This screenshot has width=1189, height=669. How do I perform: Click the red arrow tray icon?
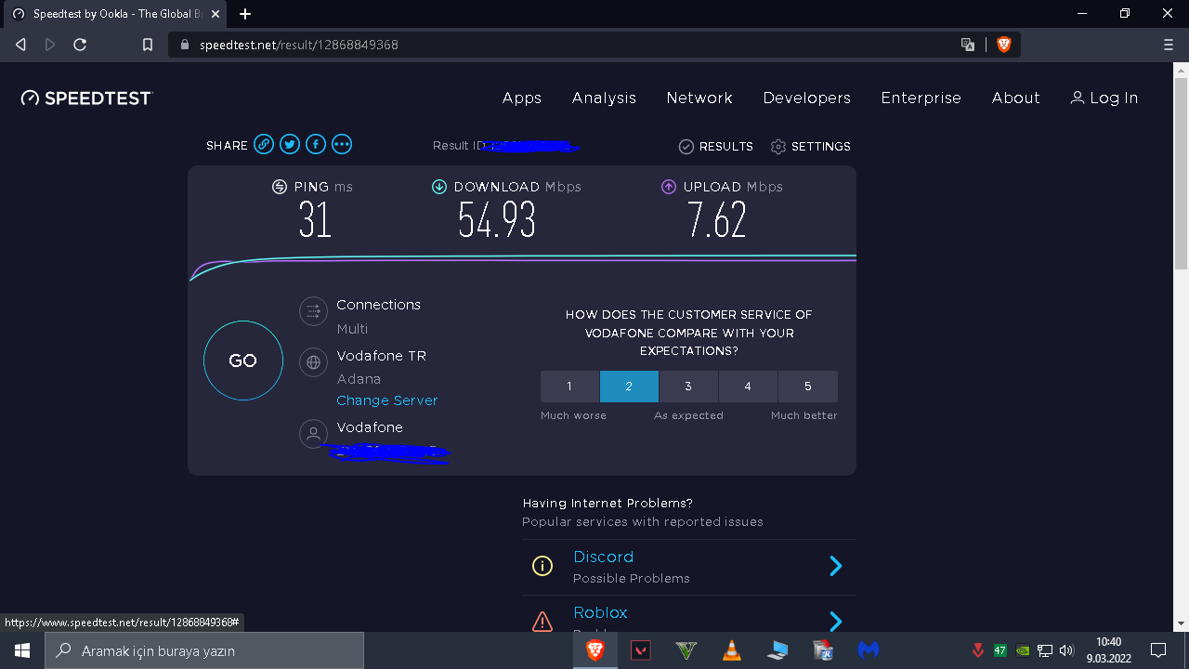[x=978, y=650]
